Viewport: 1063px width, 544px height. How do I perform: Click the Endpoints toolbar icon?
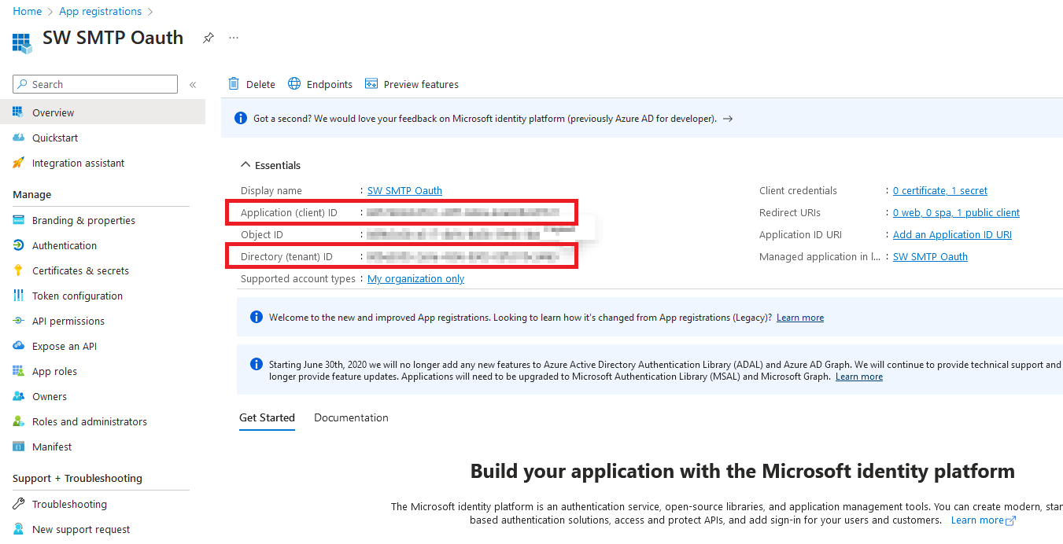319,83
